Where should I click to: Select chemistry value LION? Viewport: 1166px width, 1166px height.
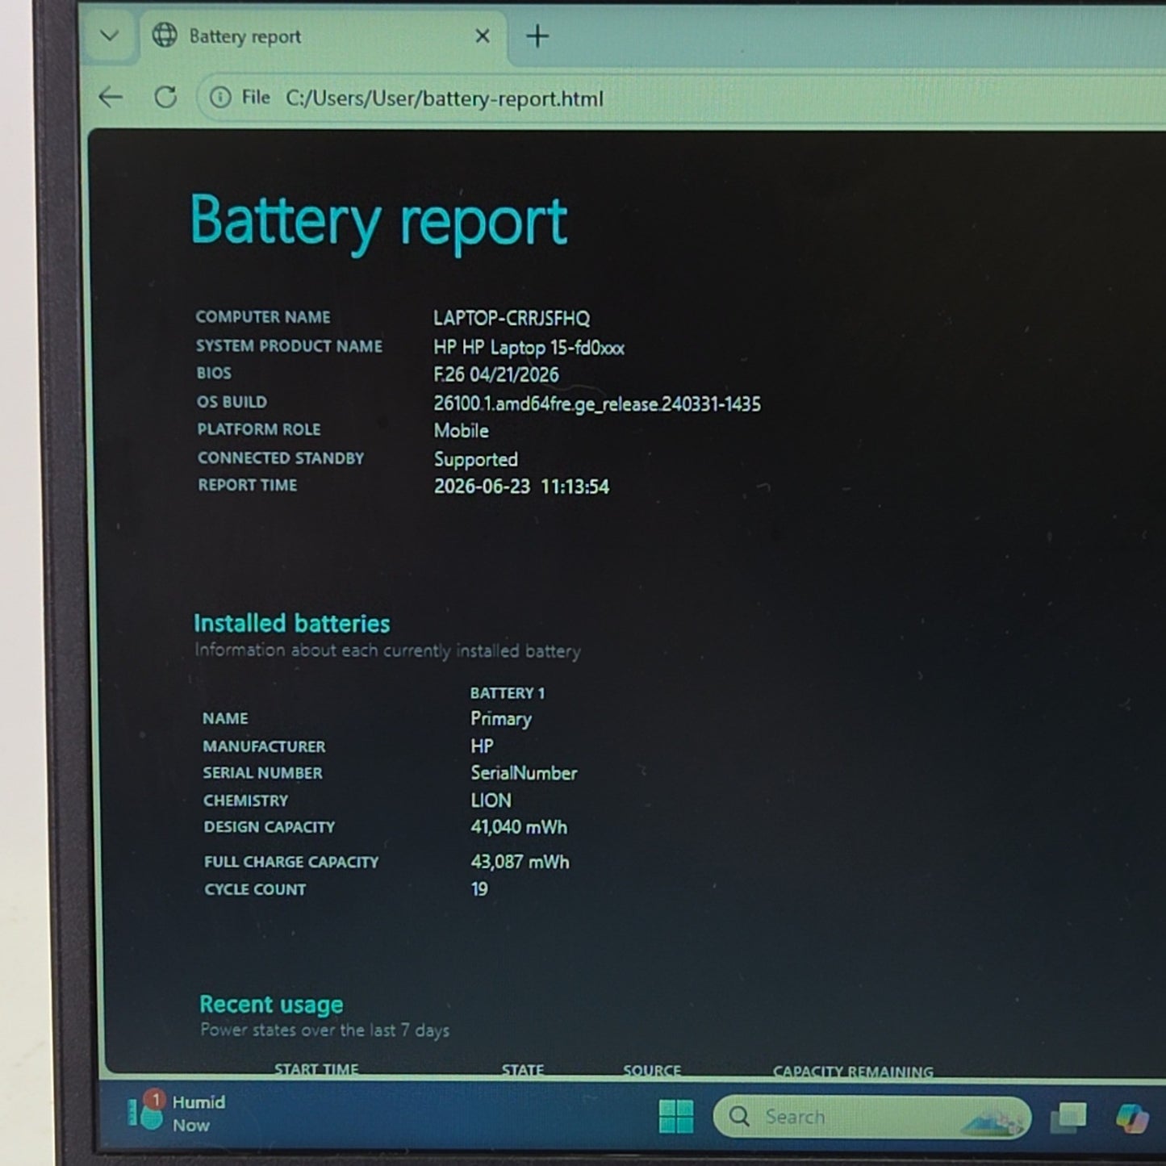pyautogui.click(x=491, y=800)
